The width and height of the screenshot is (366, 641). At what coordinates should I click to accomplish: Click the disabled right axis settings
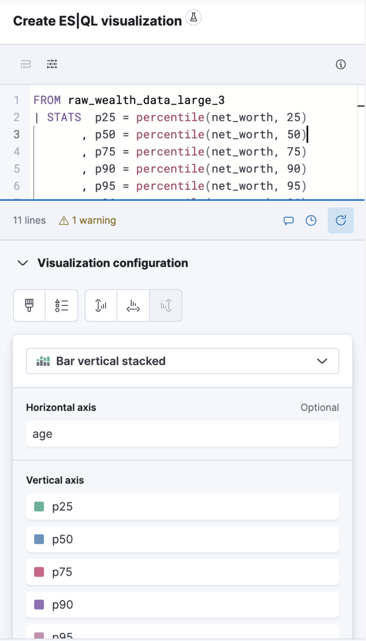coord(165,305)
